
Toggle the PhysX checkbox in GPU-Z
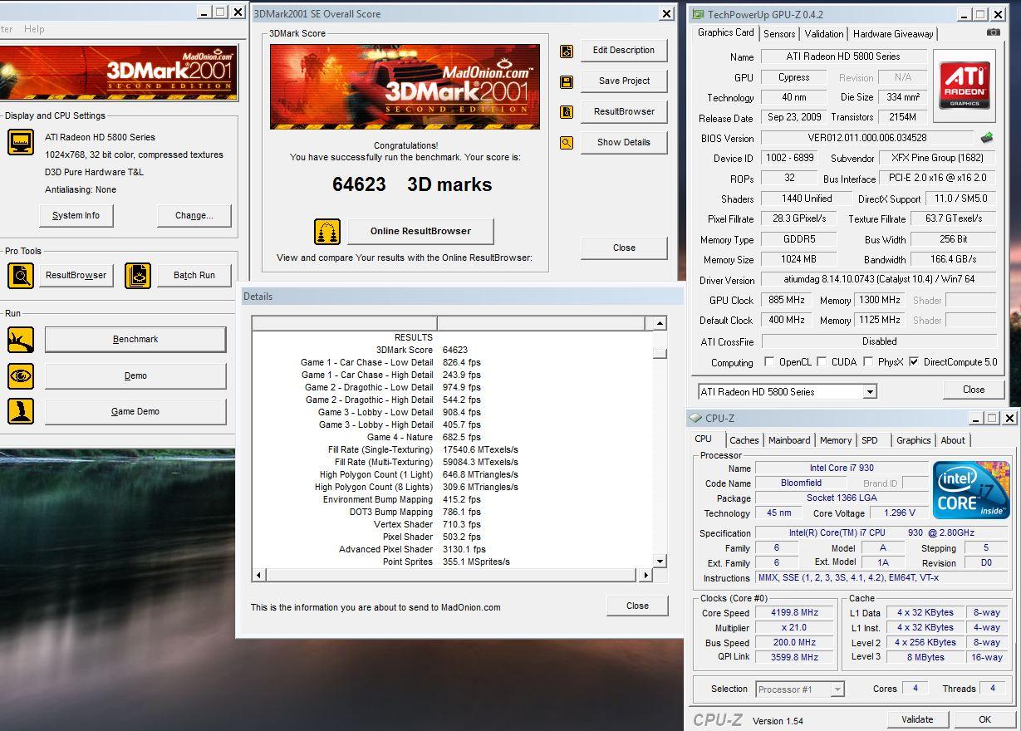[x=868, y=362]
